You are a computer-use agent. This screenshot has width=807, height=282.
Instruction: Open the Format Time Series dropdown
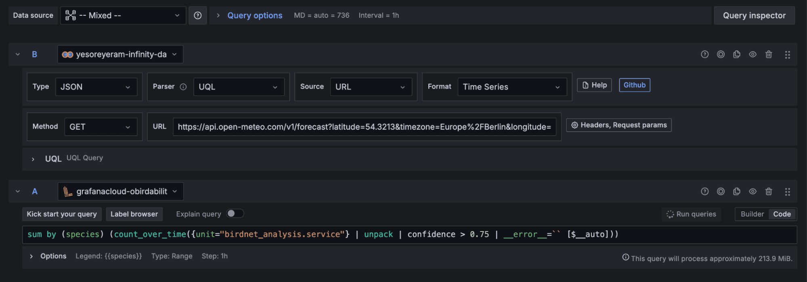(x=511, y=87)
